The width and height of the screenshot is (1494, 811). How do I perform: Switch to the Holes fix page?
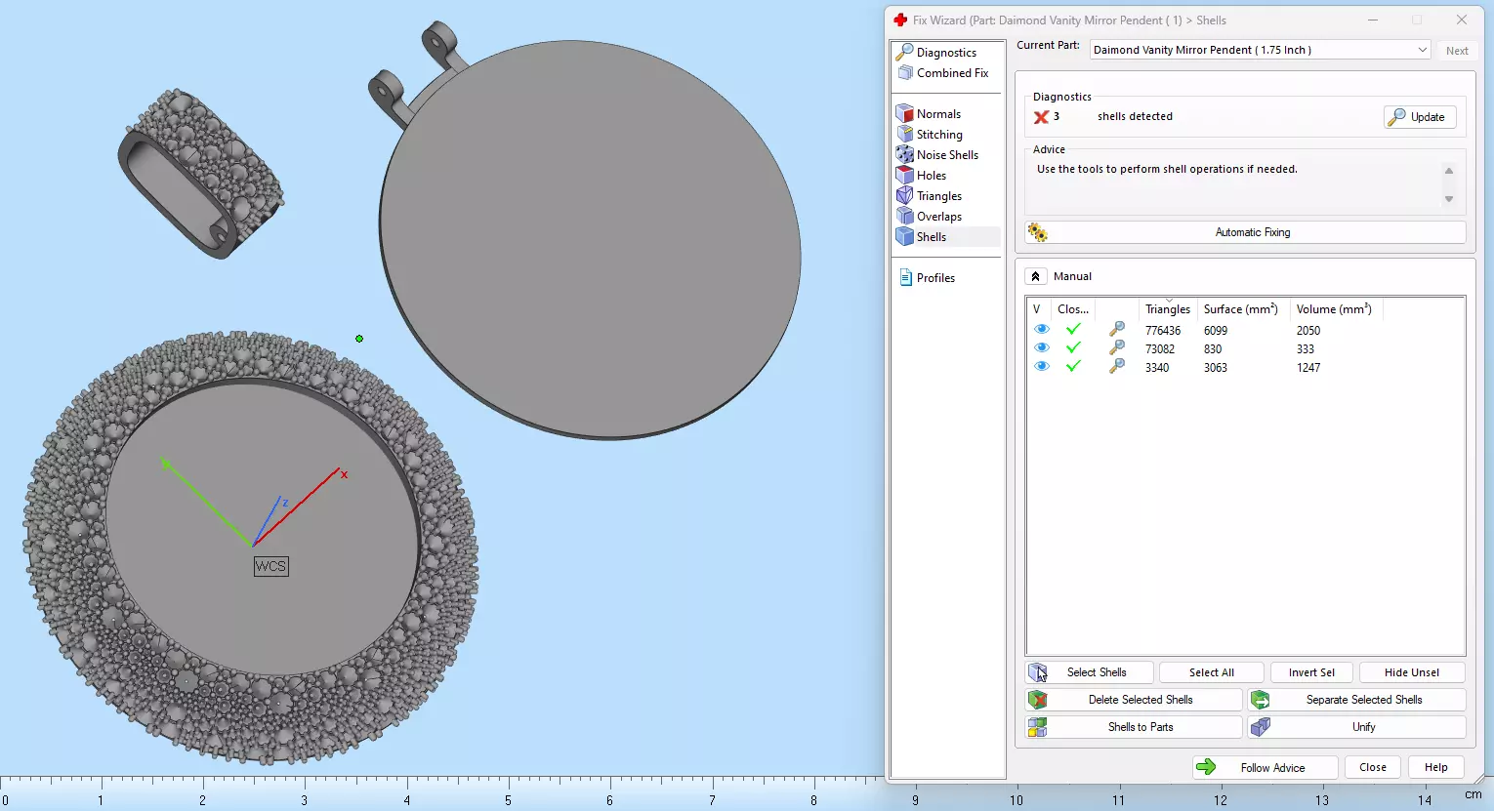[x=932, y=176]
